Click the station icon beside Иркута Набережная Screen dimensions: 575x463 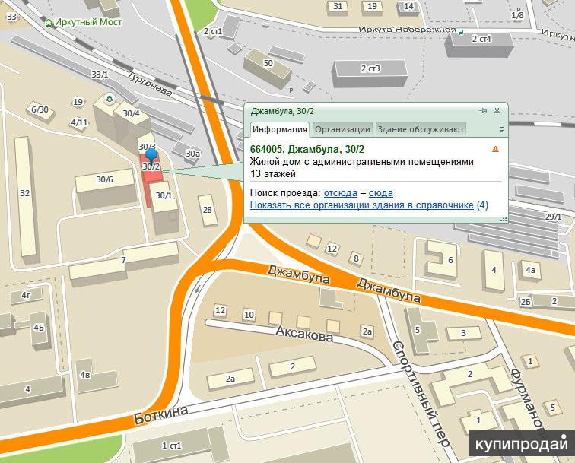coord(462,31)
